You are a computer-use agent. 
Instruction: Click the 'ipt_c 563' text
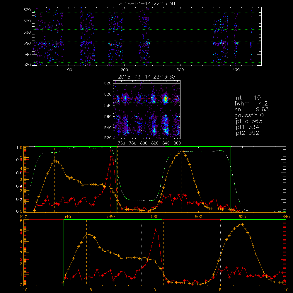[248, 121]
